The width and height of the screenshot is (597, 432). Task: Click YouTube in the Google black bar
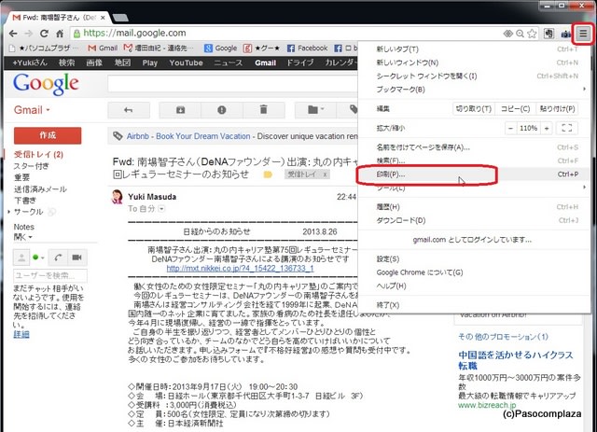(x=186, y=63)
